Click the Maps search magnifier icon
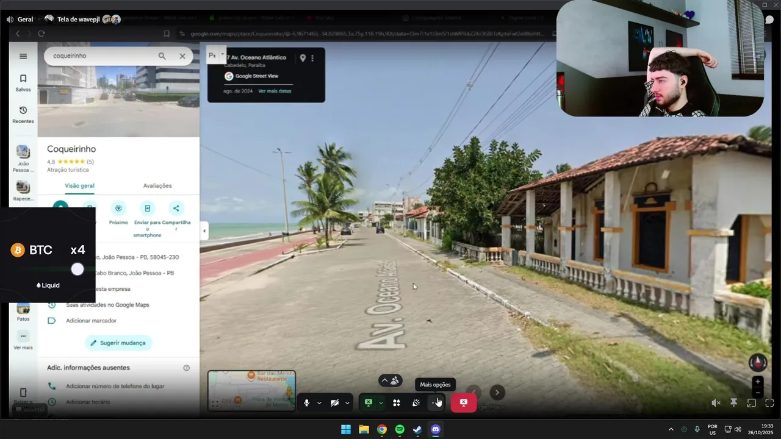This screenshot has width=781, height=439. coord(162,56)
